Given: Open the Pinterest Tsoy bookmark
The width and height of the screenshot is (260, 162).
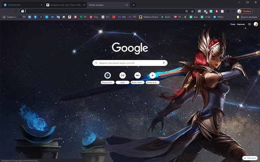Looking at the screenshot, I should click(x=94, y=17).
